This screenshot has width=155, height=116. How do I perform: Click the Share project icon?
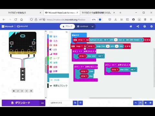138,26
